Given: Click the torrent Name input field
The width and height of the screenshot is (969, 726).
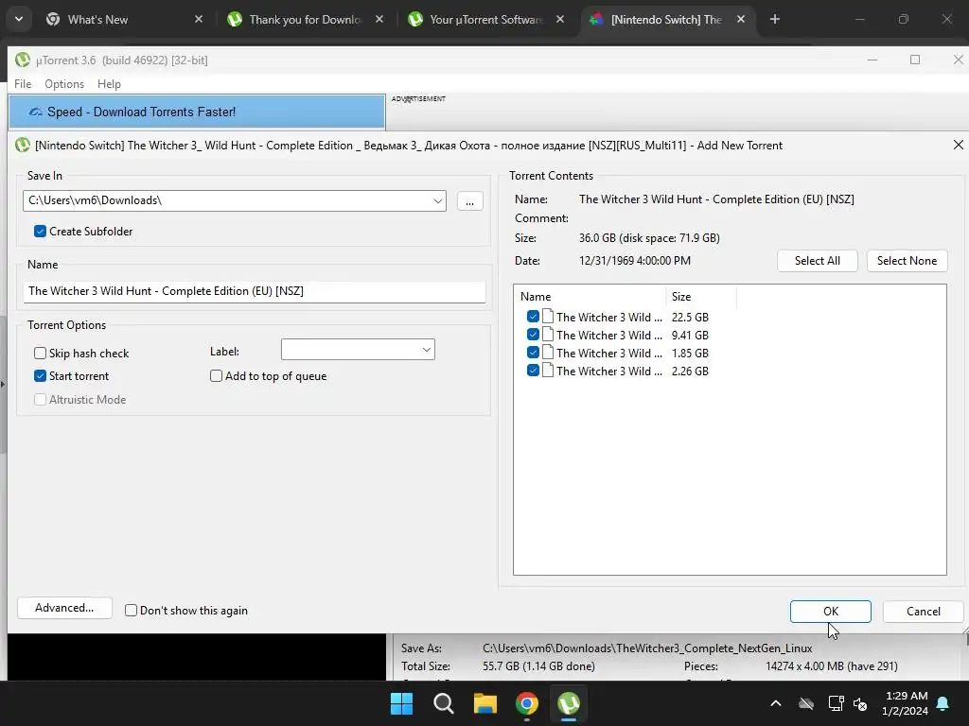Looking at the screenshot, I should (x=254, y=291).
